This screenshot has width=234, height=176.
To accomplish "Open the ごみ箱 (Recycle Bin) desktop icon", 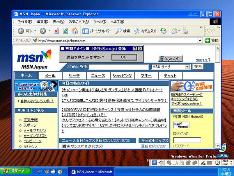I will click(x=223, y=150).
